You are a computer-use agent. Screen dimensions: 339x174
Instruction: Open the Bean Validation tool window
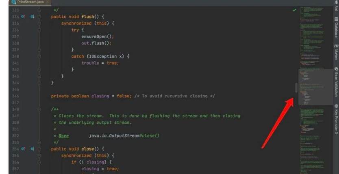pyautogui.click(x=336, y=84)
